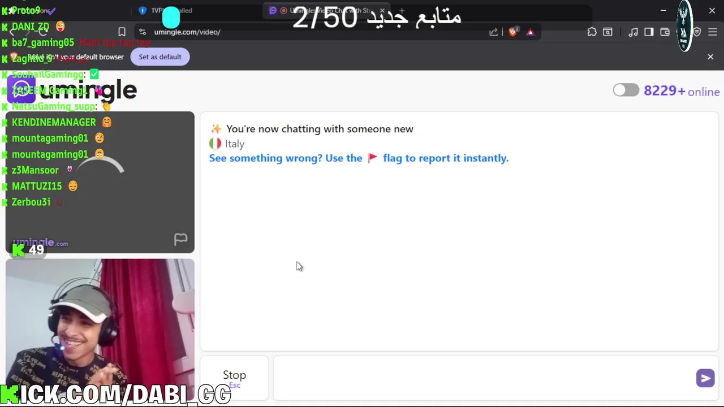The width and height of the screenshot is (724, 407).
Task: Open the Brave Wallet icon
Action: pyautogui.click(x=665, y=32)
